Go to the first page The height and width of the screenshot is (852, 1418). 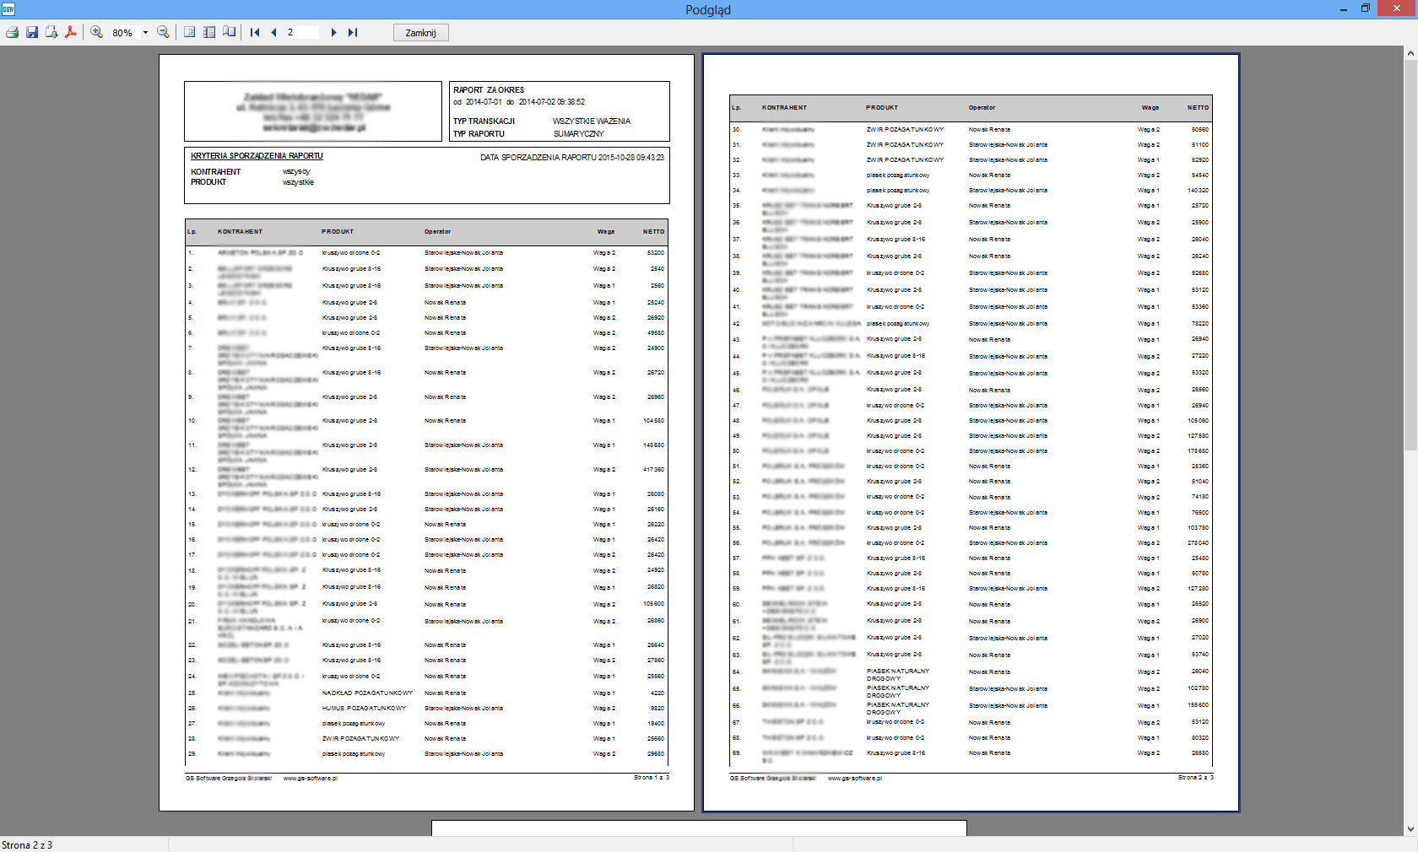point(255,33)
